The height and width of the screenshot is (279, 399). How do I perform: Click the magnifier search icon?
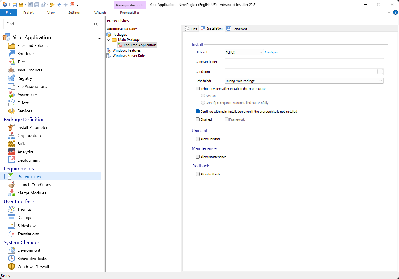pos(96,24)
